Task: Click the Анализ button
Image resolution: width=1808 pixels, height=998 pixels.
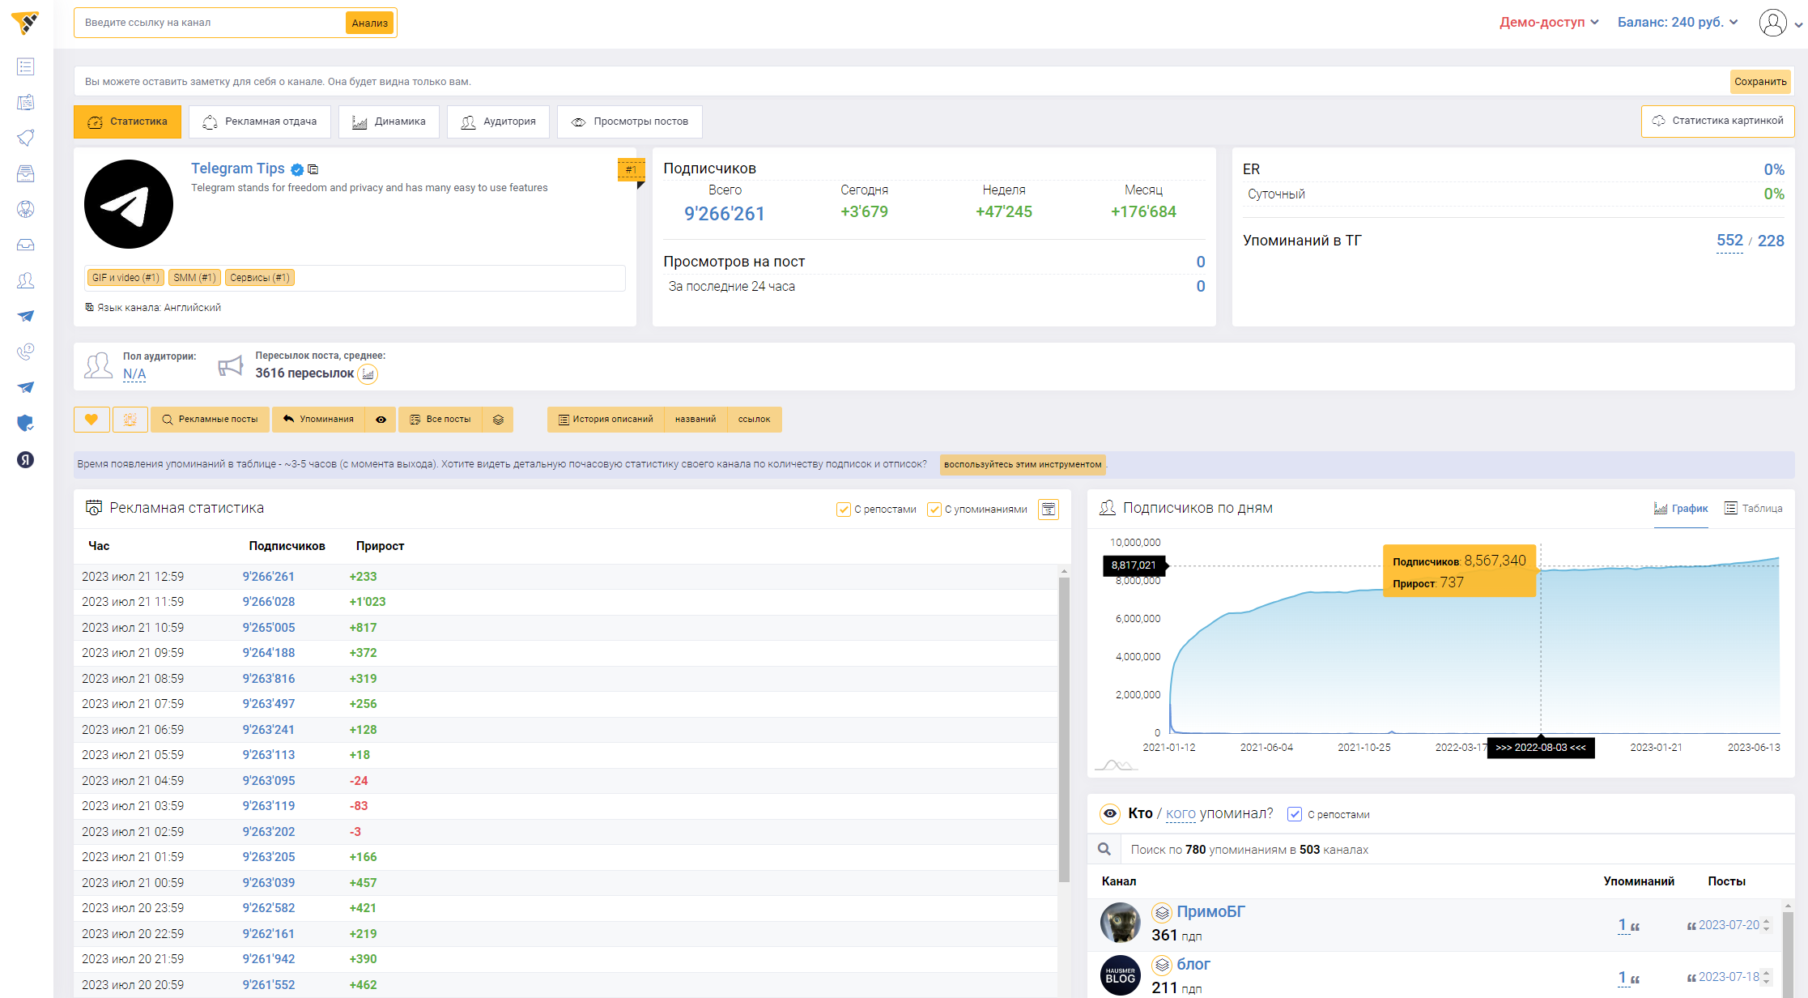Action: 370,23
